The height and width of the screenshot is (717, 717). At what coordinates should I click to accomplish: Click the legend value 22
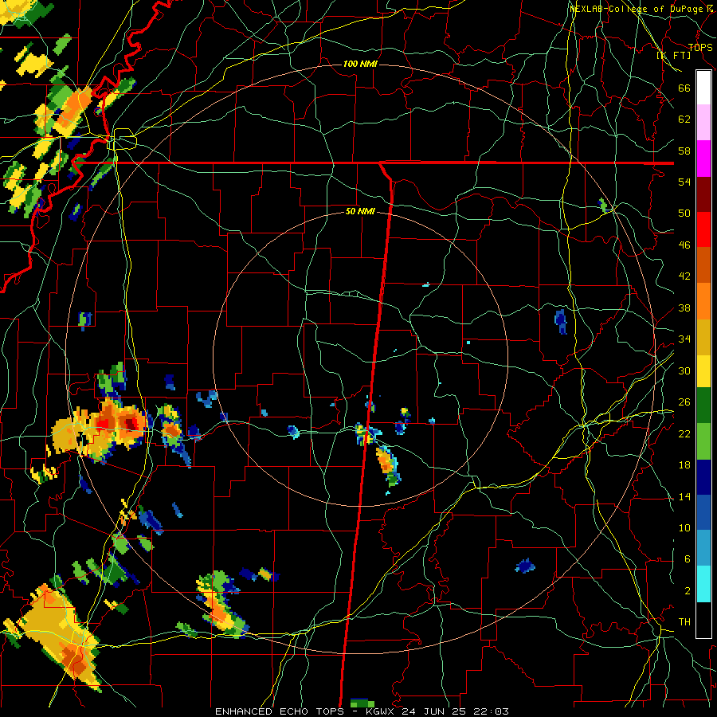point(684,433)
